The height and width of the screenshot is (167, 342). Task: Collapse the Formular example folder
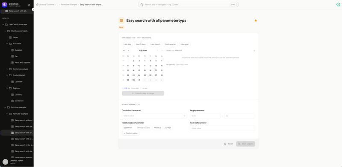pos(7,114)
